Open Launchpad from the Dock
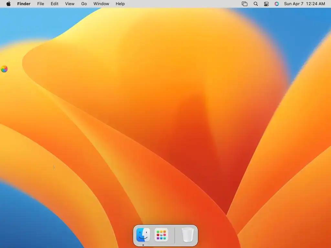Screen dimensions: 331x248 161,235
